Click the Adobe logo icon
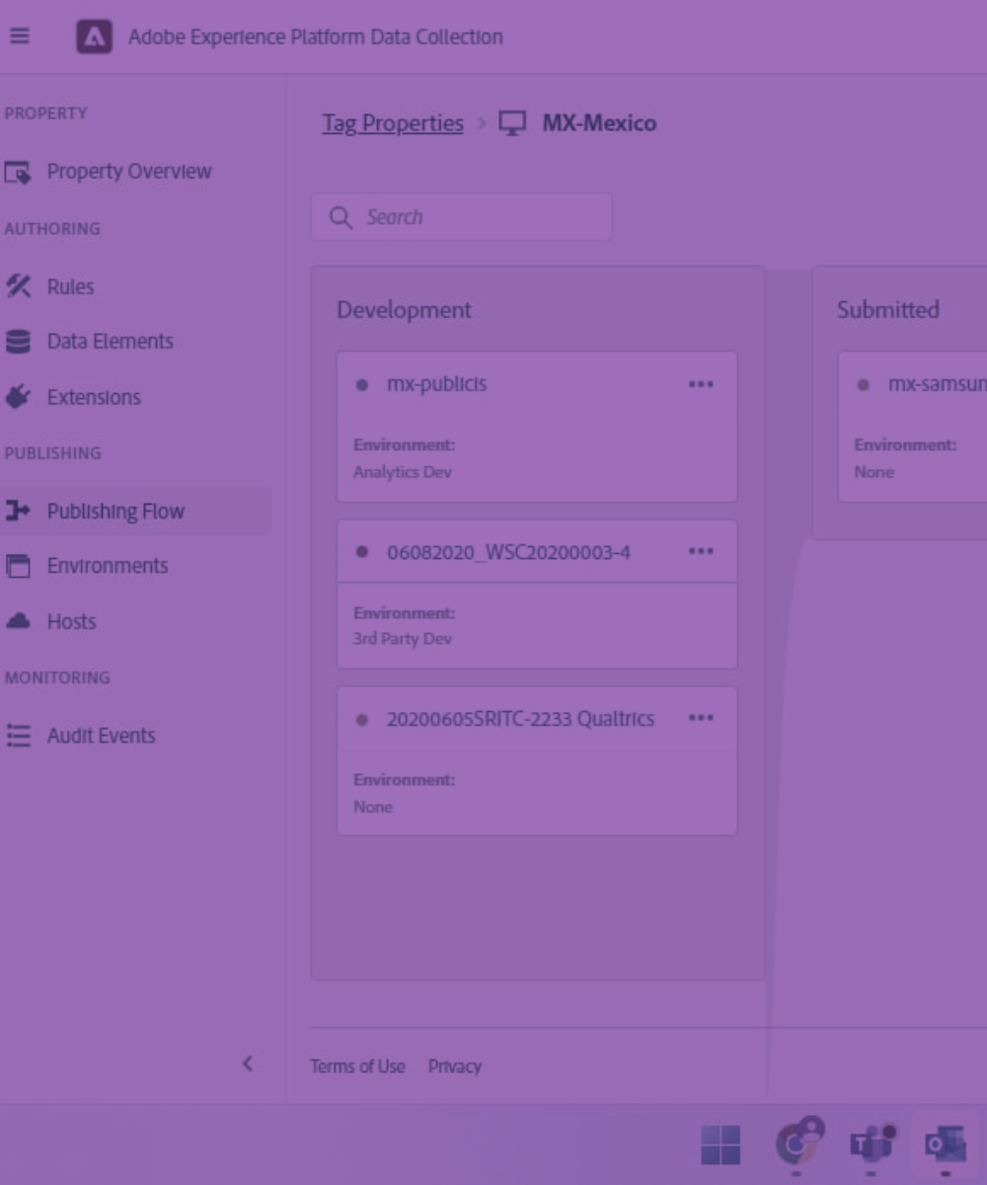This screenshot has height=1185, width=987. [x=95, y=38]
